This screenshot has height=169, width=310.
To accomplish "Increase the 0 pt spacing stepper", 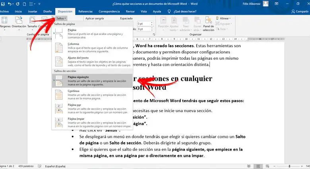I will pyautogui.click(x=152, y=23).
